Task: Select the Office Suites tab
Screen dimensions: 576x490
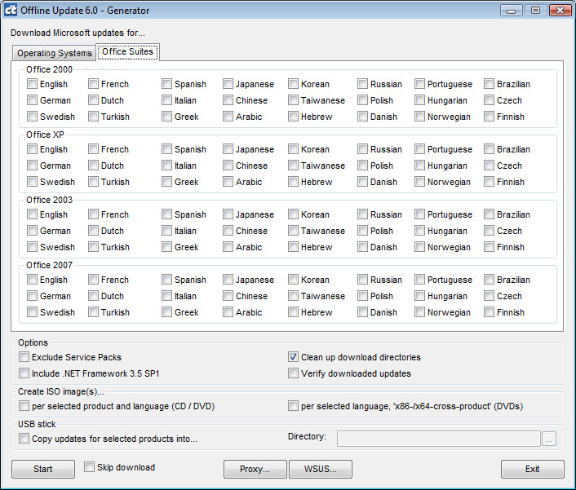Action: coord(127,51)
